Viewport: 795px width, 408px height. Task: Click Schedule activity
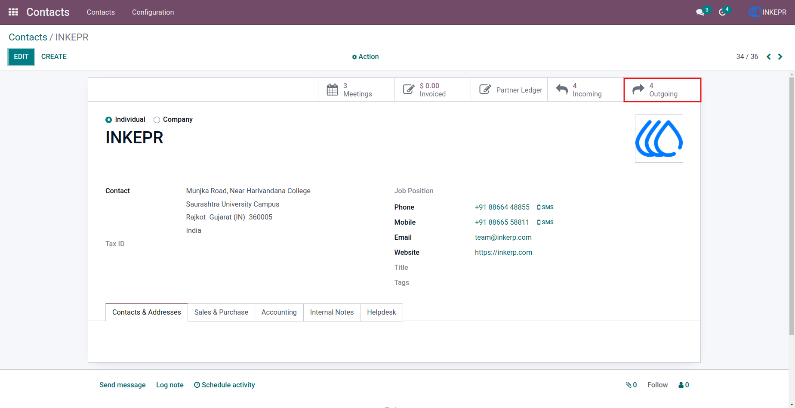pos(225,385)
